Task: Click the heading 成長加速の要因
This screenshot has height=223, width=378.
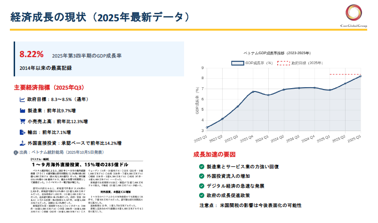Action: point(214,155)
